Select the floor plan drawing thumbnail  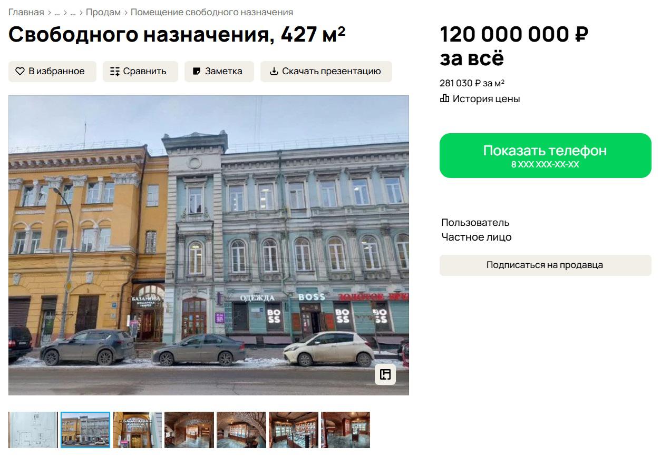tap(33, 430)
